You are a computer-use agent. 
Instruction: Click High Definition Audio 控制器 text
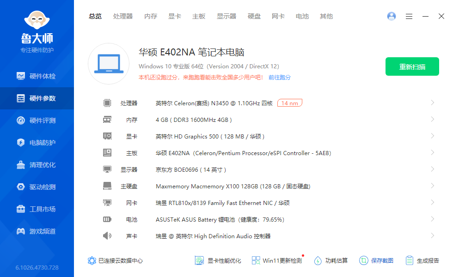point(213,236)
